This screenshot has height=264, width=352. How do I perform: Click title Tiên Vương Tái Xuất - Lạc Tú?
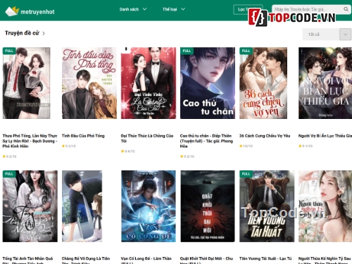tap(265, 258)
